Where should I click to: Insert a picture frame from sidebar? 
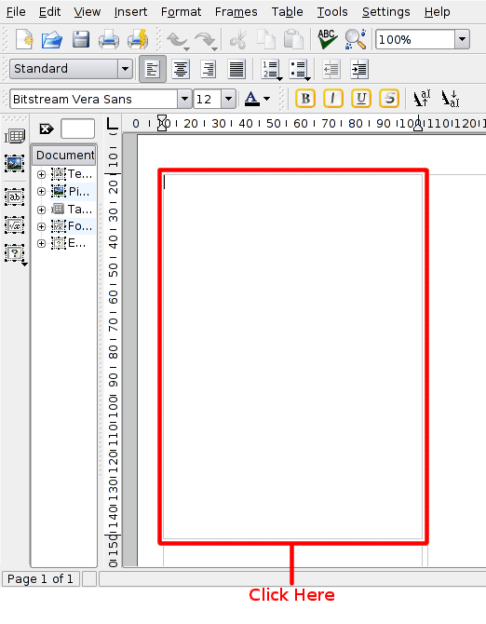click(x=15, y=164)
